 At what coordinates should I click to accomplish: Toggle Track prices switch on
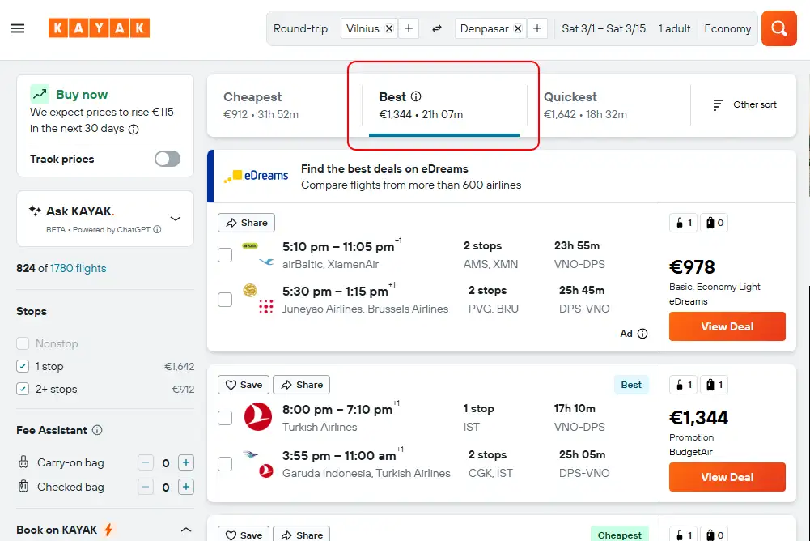click(168, 159)
